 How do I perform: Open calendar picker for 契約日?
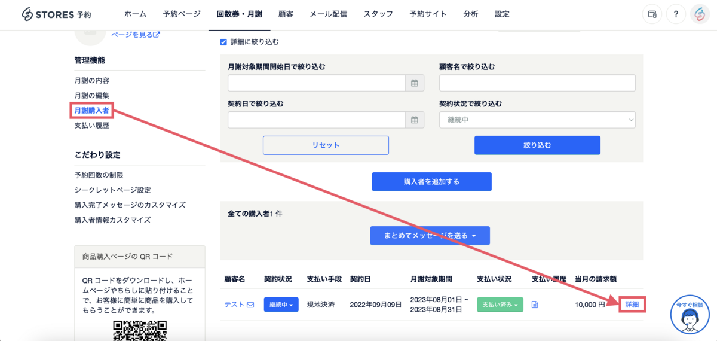(415, 120)
